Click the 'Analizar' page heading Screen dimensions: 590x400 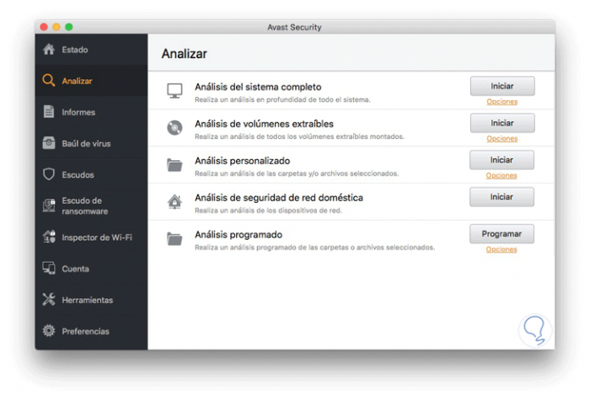point(185,54)
